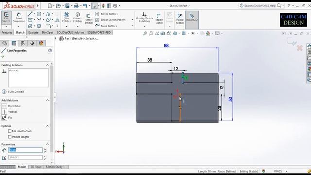This screenshot has height=175, width=311.
Task: Open the ConfigurationManager tab
Action: coord(23,43)
